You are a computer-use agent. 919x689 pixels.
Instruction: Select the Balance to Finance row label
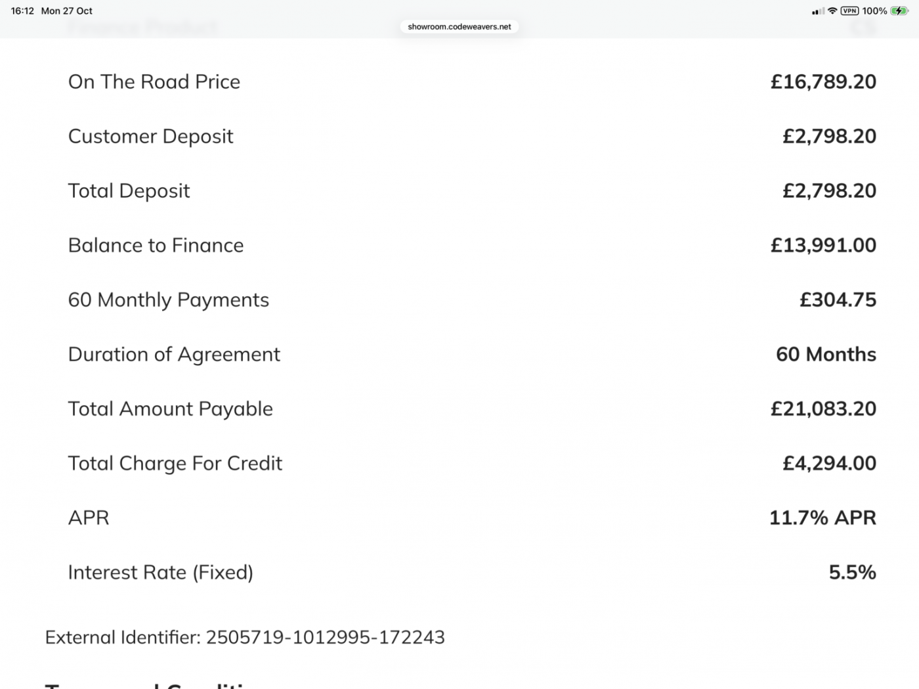click(x=156, y=245)
